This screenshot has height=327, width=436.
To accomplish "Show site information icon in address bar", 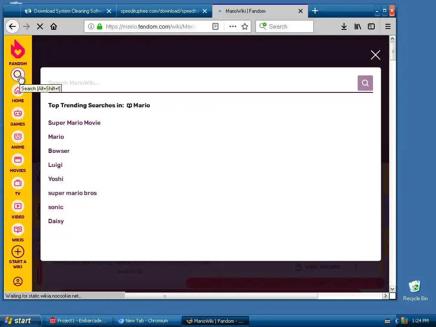I will point(91,26).
